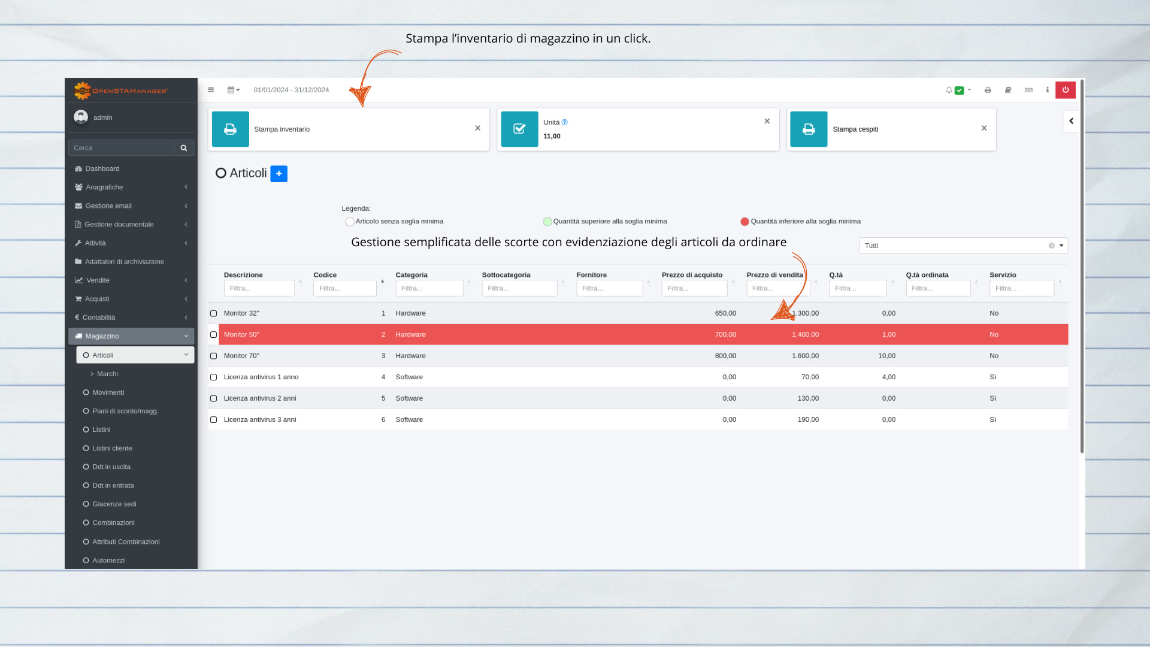Open Marchi submenu item
Image resolution: width=1150 pixels, height=647 pixels.
135,374
